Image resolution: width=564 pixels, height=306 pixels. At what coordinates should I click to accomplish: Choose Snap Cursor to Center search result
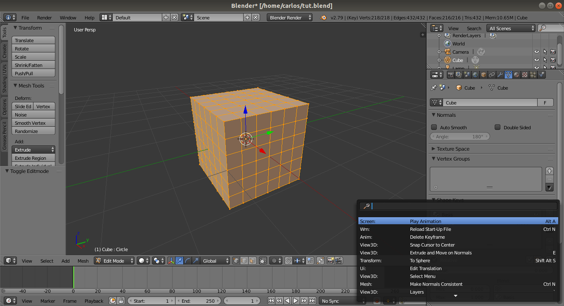pos(458,245)
